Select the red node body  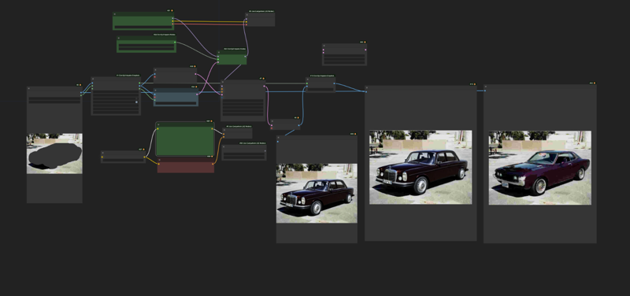click(x=186, y=167)
